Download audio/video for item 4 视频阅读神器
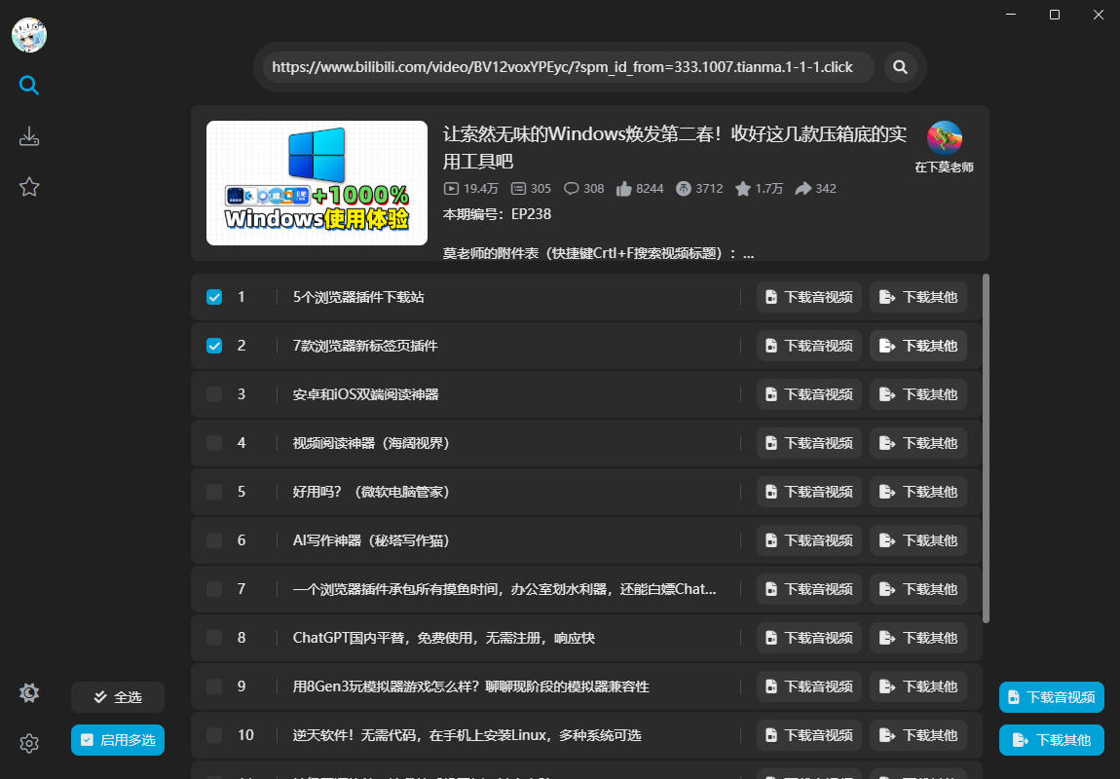 pyautogui.click(x=809, y=443)
